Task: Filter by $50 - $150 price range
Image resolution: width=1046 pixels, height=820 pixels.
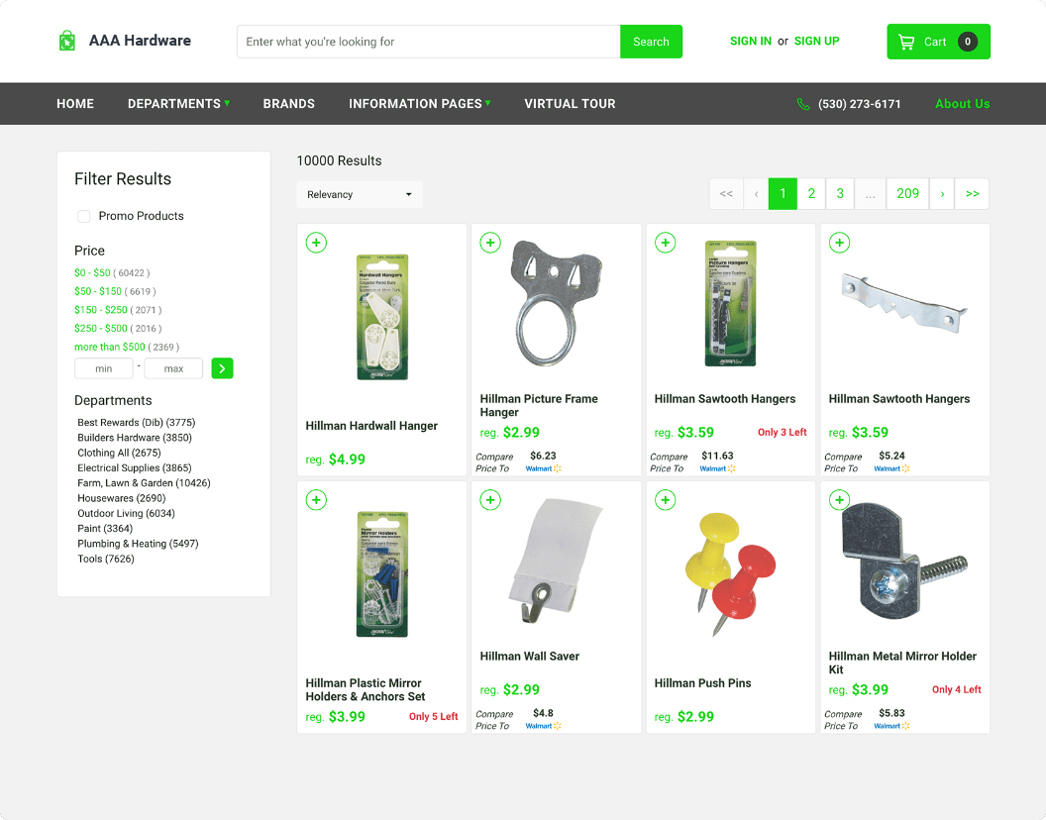Action: click(98, 291)
